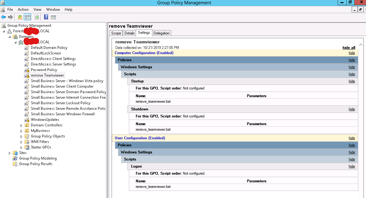Select Small Business Server Lockout Policy
This screenshot has width=366, height=198.
(x=60, y=103)
